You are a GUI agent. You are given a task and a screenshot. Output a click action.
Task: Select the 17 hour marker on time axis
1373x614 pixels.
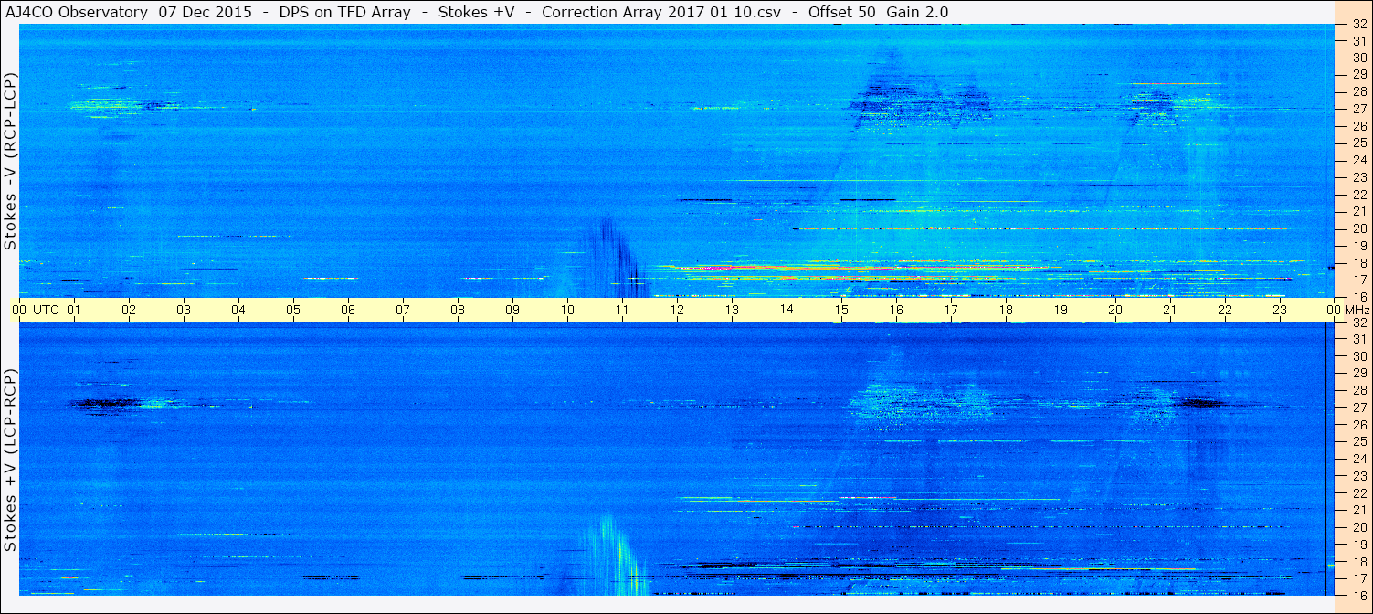tap(951, 310)
